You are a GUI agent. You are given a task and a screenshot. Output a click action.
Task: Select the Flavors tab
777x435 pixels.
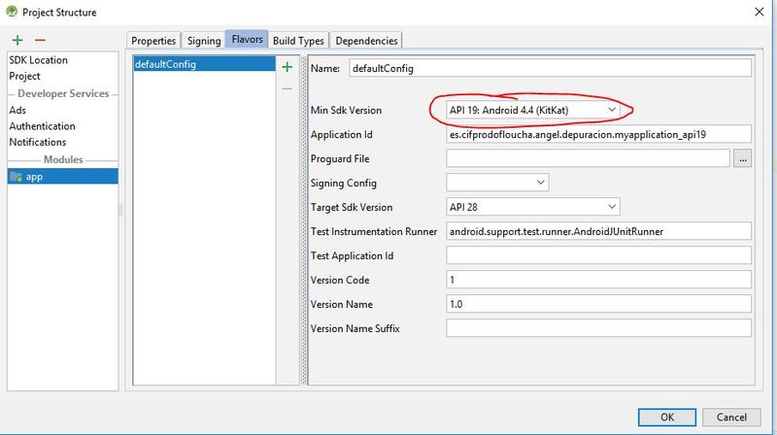coord(247,39)
